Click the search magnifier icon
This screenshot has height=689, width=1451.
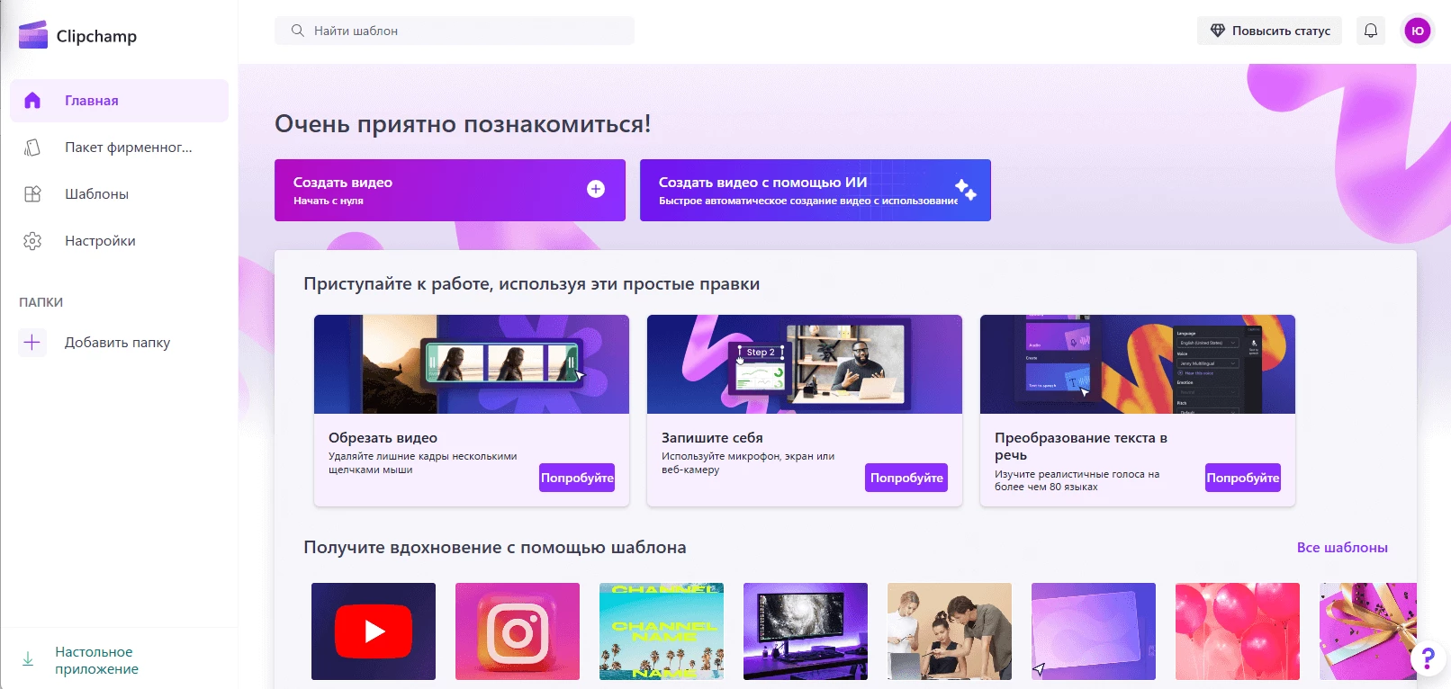click(x=298, y=31)
